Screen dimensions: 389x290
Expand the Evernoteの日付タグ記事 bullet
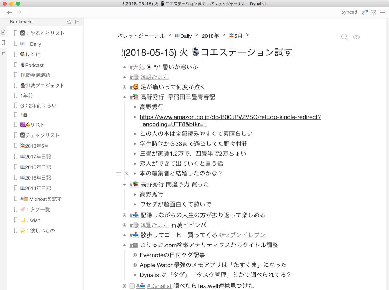coord(135,255)
